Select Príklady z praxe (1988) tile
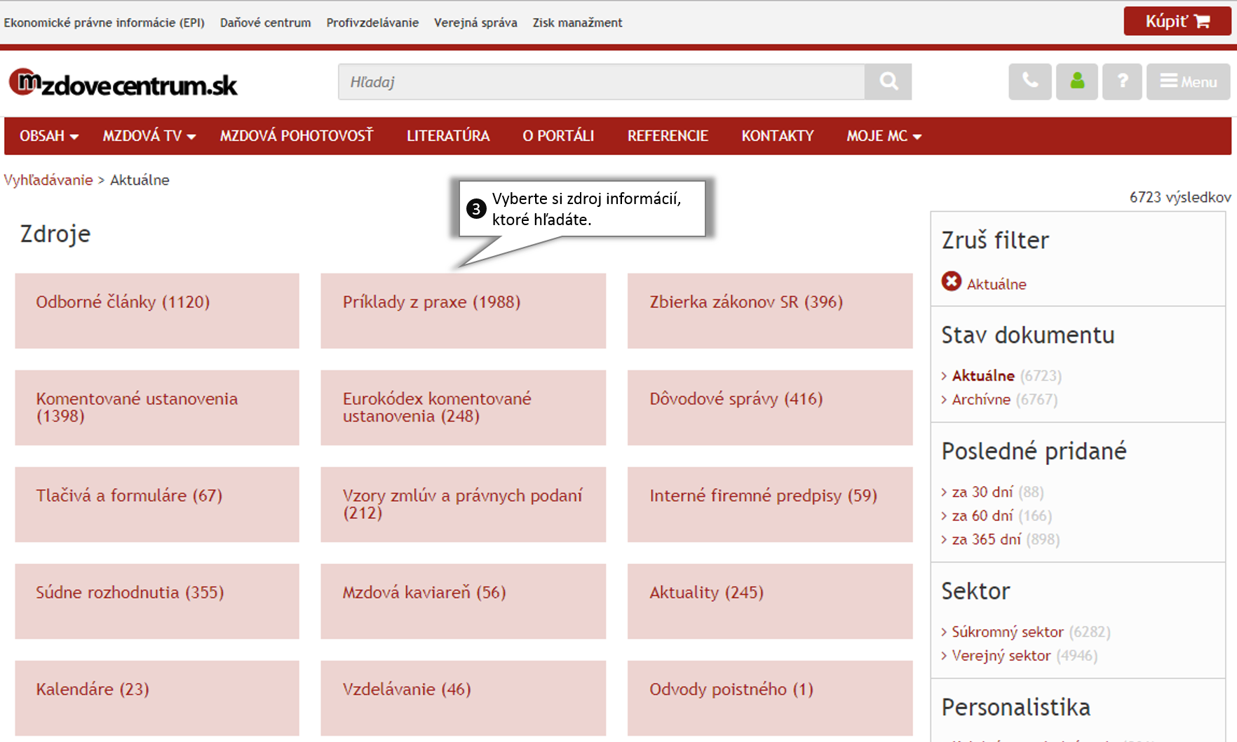Screen dimensions: 1237x742 [463, 311]
